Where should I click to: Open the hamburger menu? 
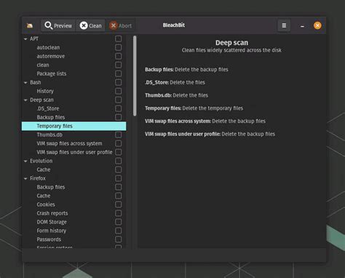[284, 25]
